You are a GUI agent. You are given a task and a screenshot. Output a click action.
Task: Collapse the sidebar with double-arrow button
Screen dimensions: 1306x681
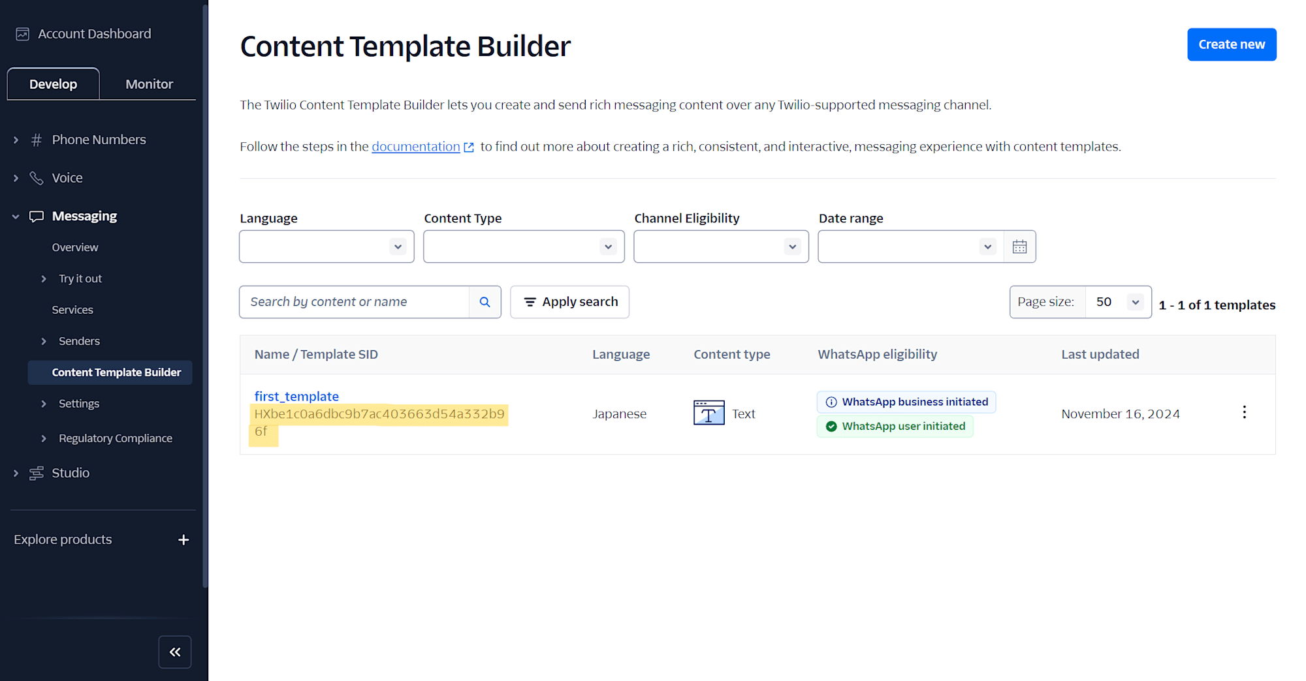[175, 652]
